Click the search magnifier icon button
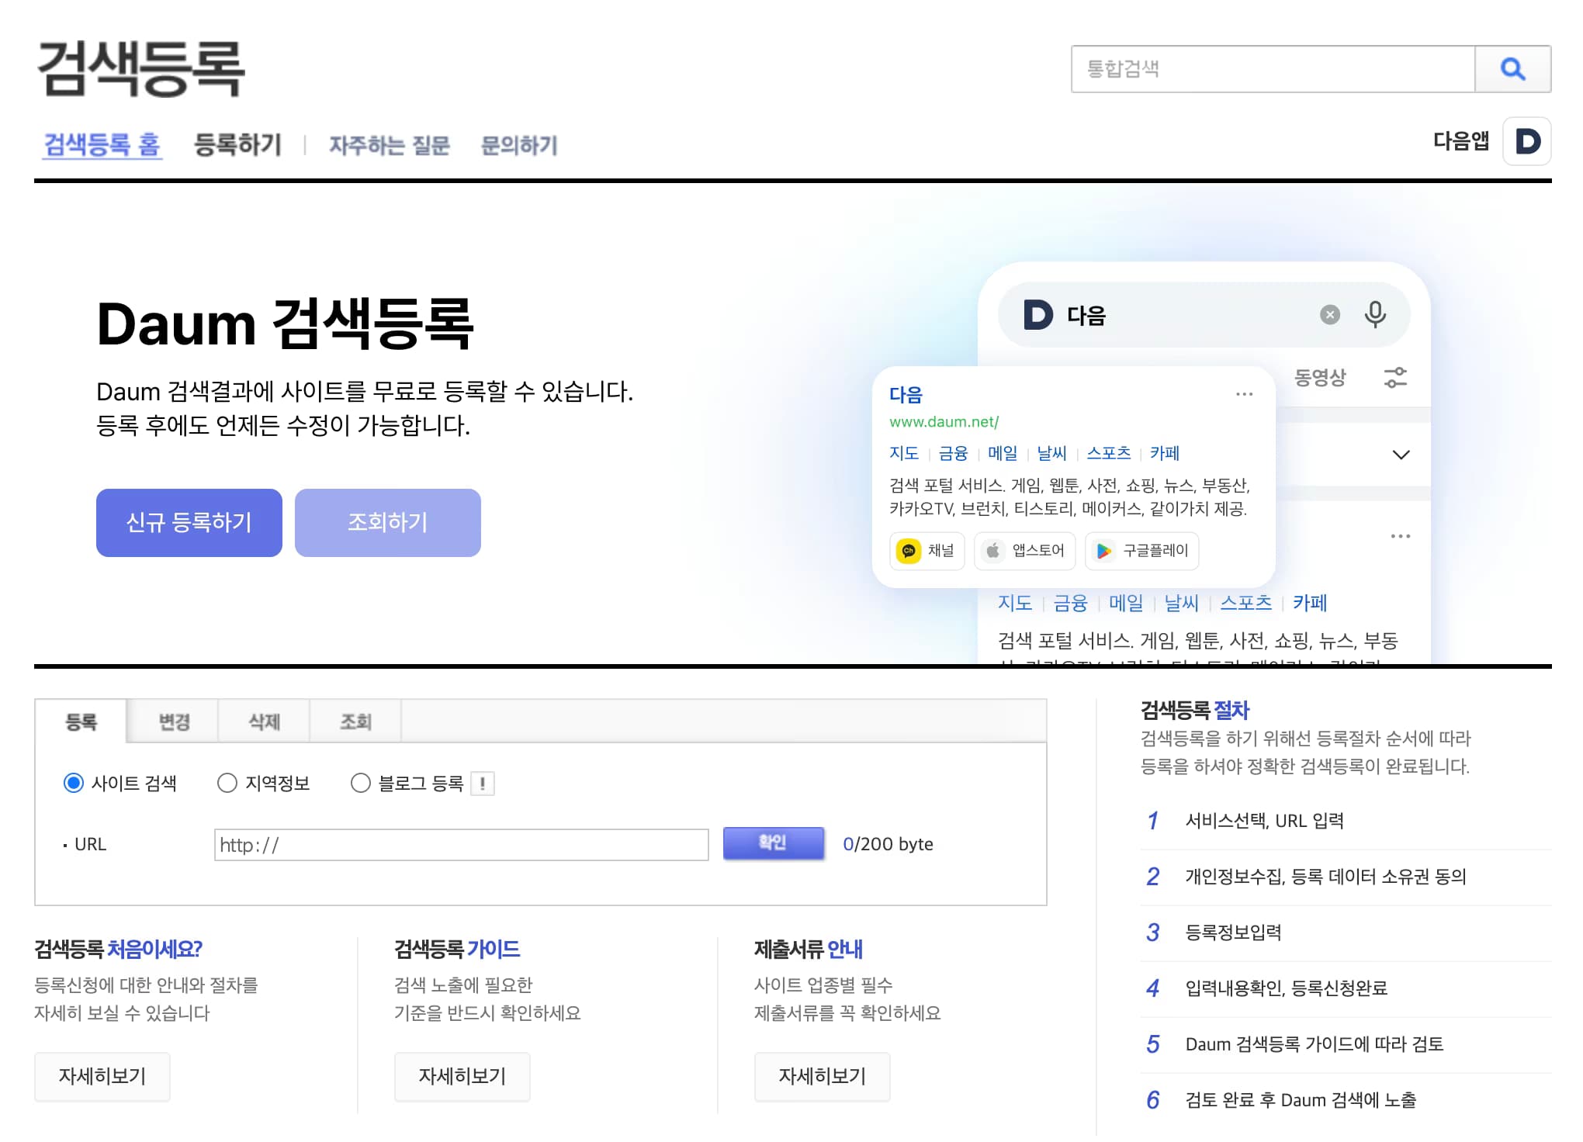Image resolution: width=1583 pixels, height=1142 pixels. point(1512,69)
